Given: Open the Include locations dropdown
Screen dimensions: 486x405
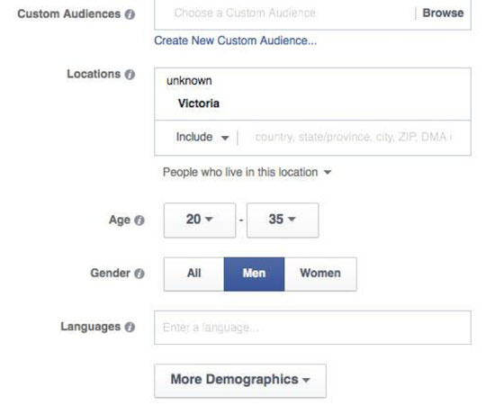Looking at the screenshot, I should coord(202,138).
